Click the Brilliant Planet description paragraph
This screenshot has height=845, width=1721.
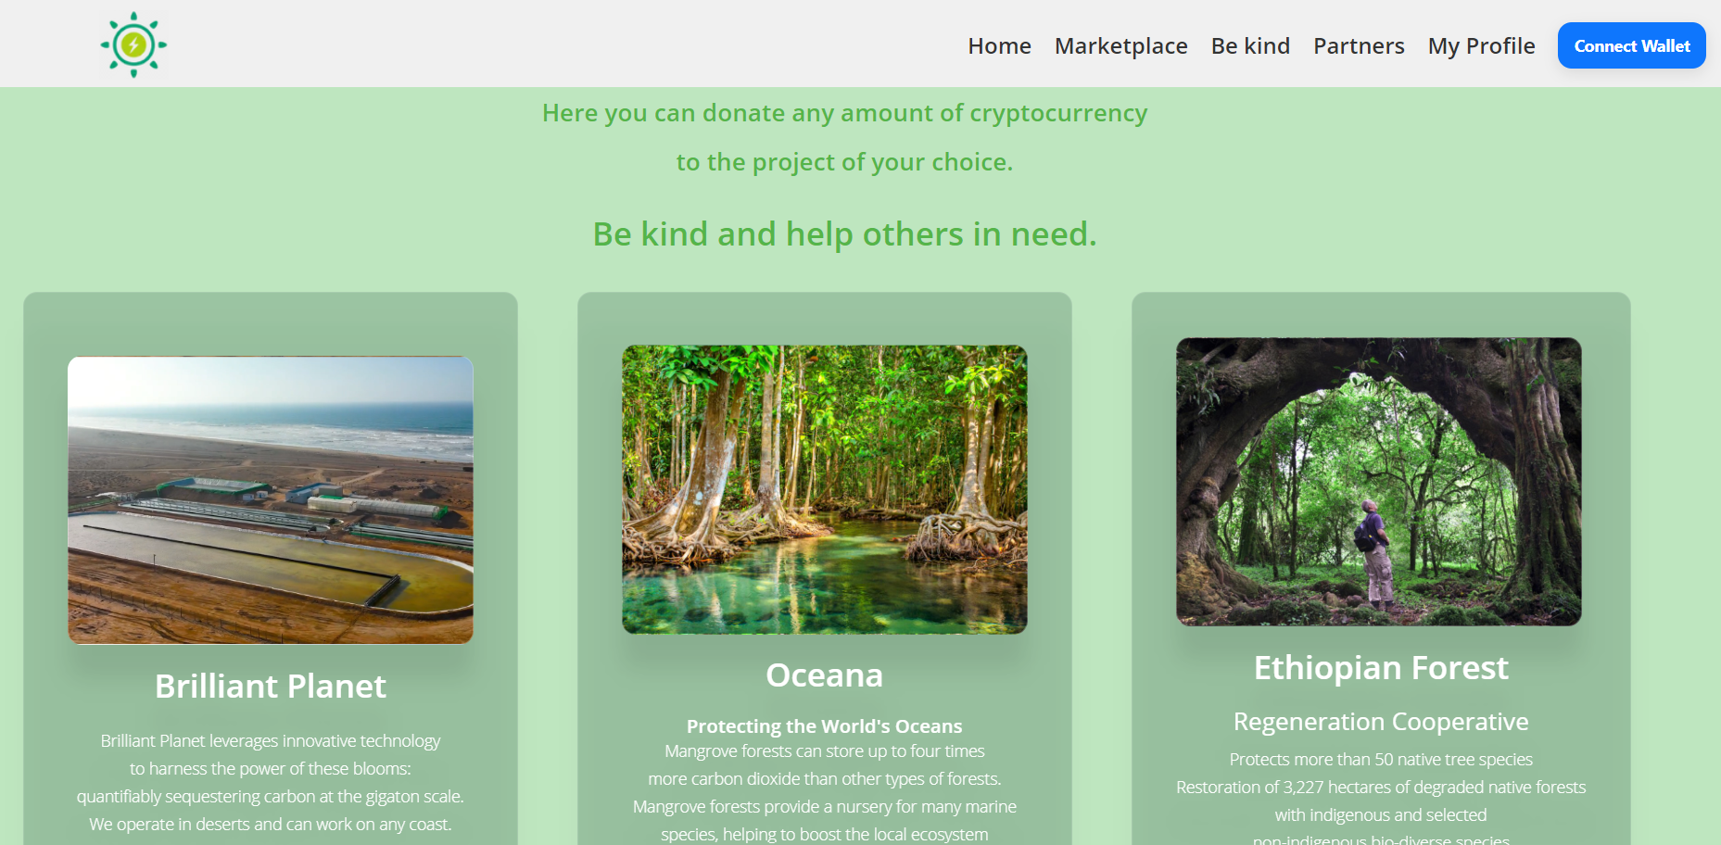click(271, 784)
